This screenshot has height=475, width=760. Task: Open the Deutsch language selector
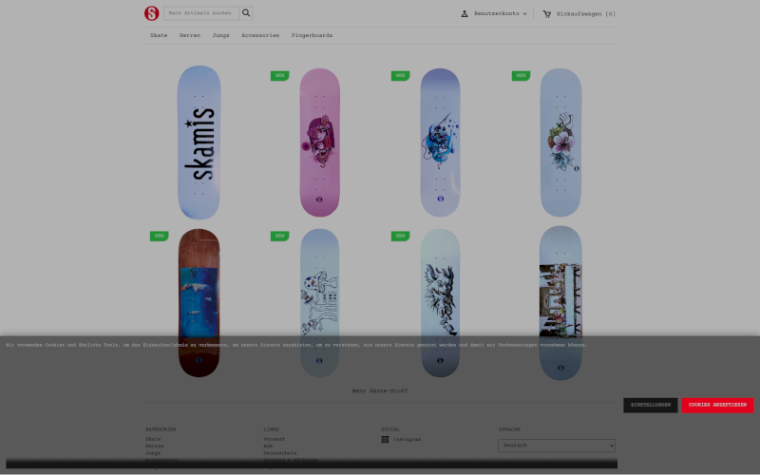557,446
